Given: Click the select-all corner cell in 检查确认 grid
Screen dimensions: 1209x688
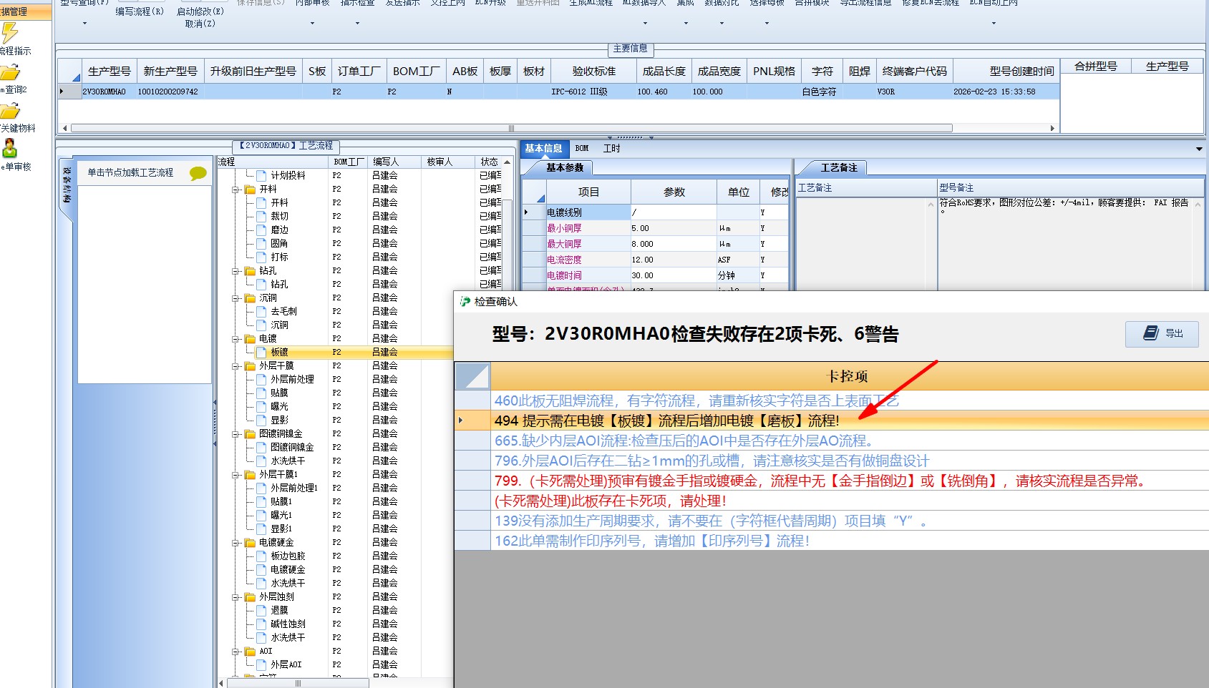Looking at the screenshot, I should coord(472,376).
